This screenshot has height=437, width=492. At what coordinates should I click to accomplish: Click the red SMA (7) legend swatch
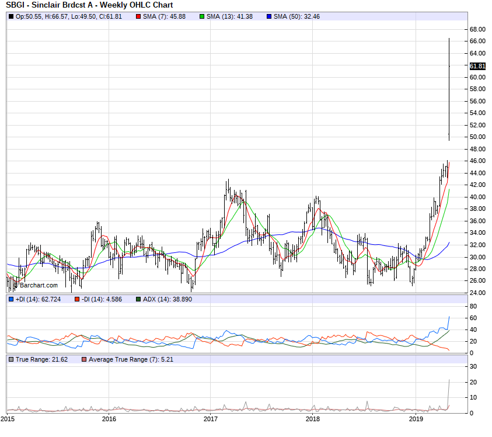click(x=138, y=16)
